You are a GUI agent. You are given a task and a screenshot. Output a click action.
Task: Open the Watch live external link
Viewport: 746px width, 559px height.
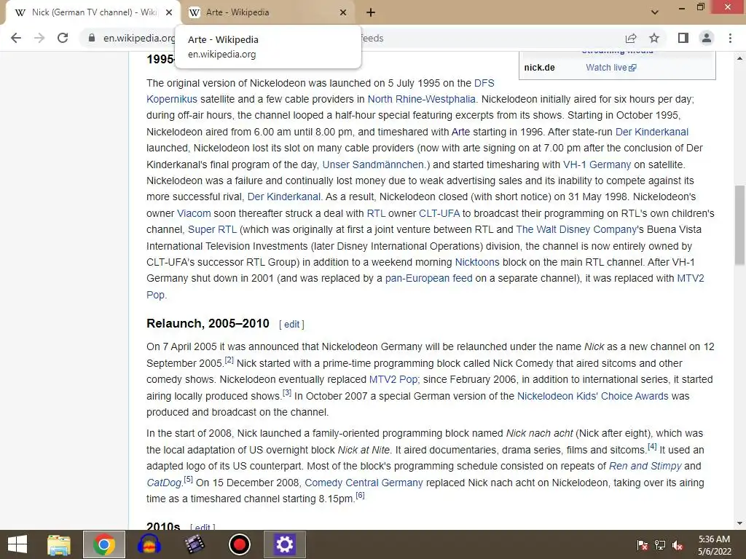pos(611,68)
